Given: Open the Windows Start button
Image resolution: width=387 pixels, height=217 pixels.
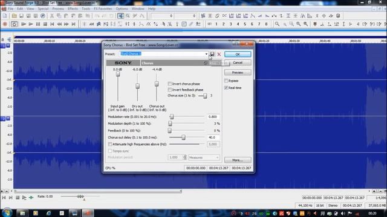Looking at the screenshot, I should pos(7,213).
